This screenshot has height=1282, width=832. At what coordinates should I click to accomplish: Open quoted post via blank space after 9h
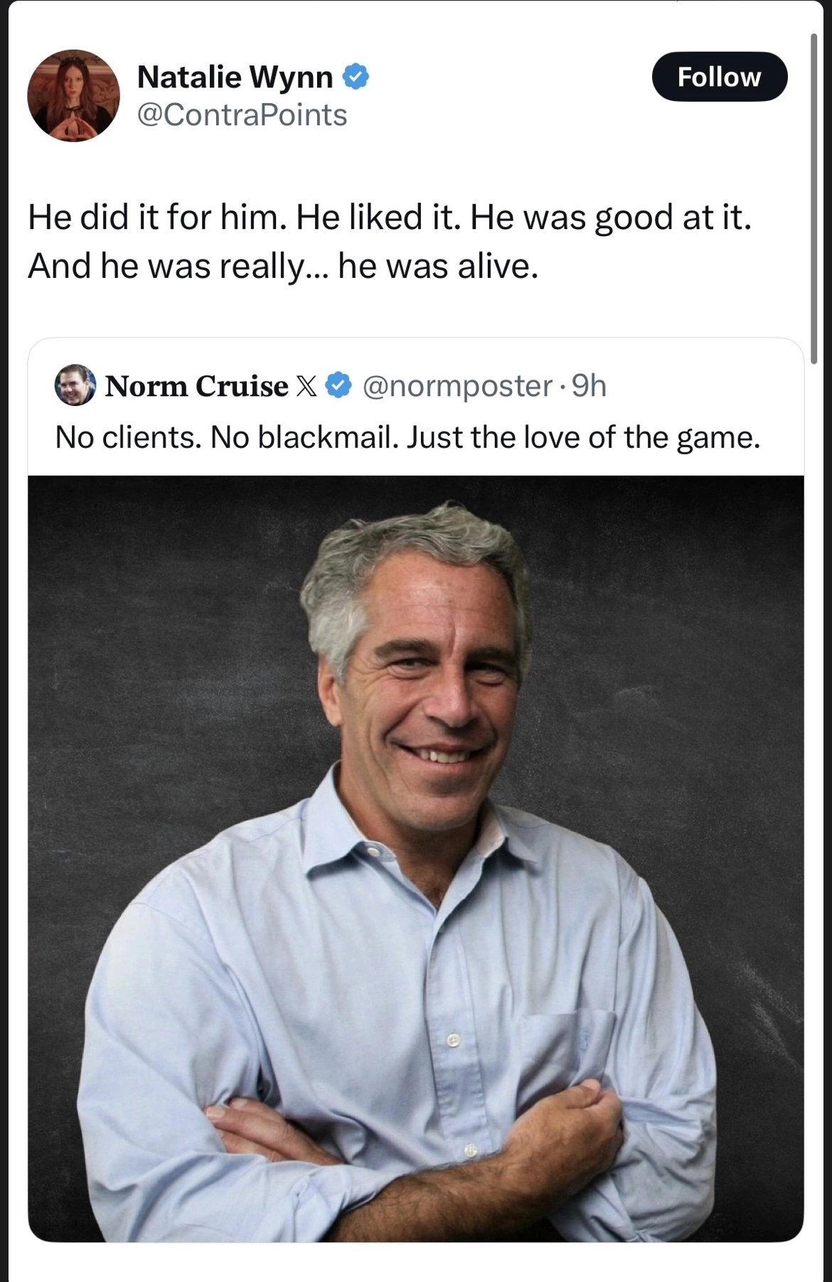[704, 386]
